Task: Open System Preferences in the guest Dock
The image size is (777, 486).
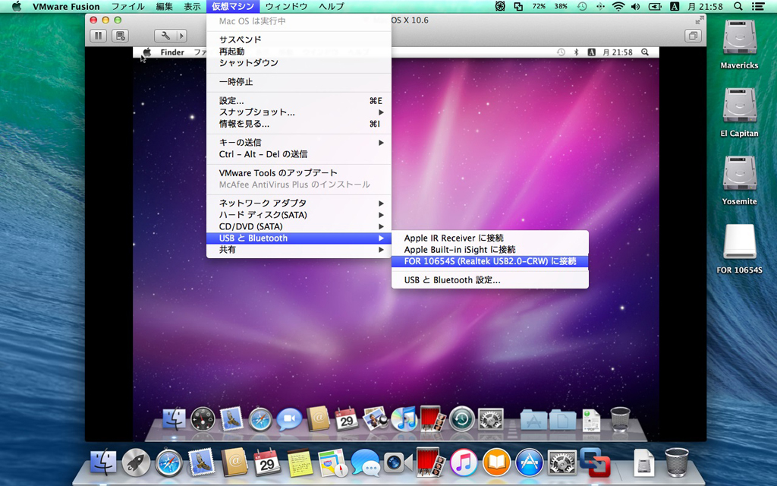Action: [x=491, y=419]
